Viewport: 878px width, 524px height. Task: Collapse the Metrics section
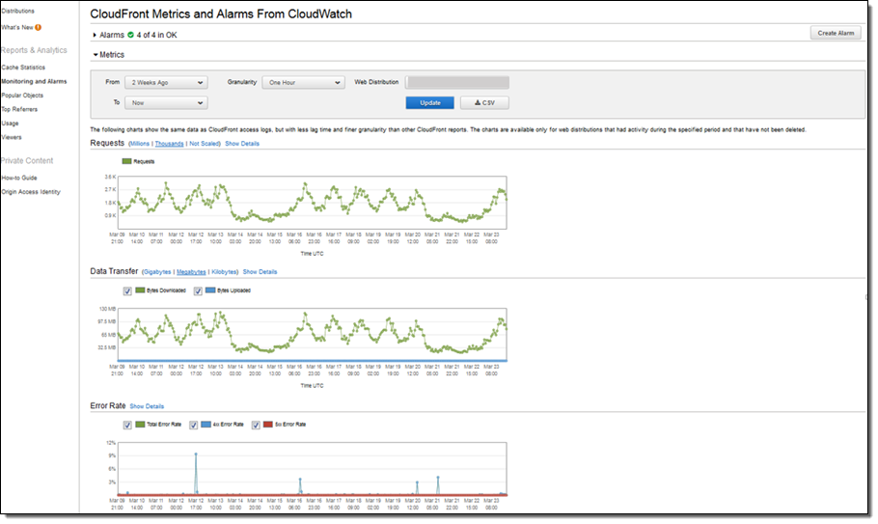coord(95,55)
